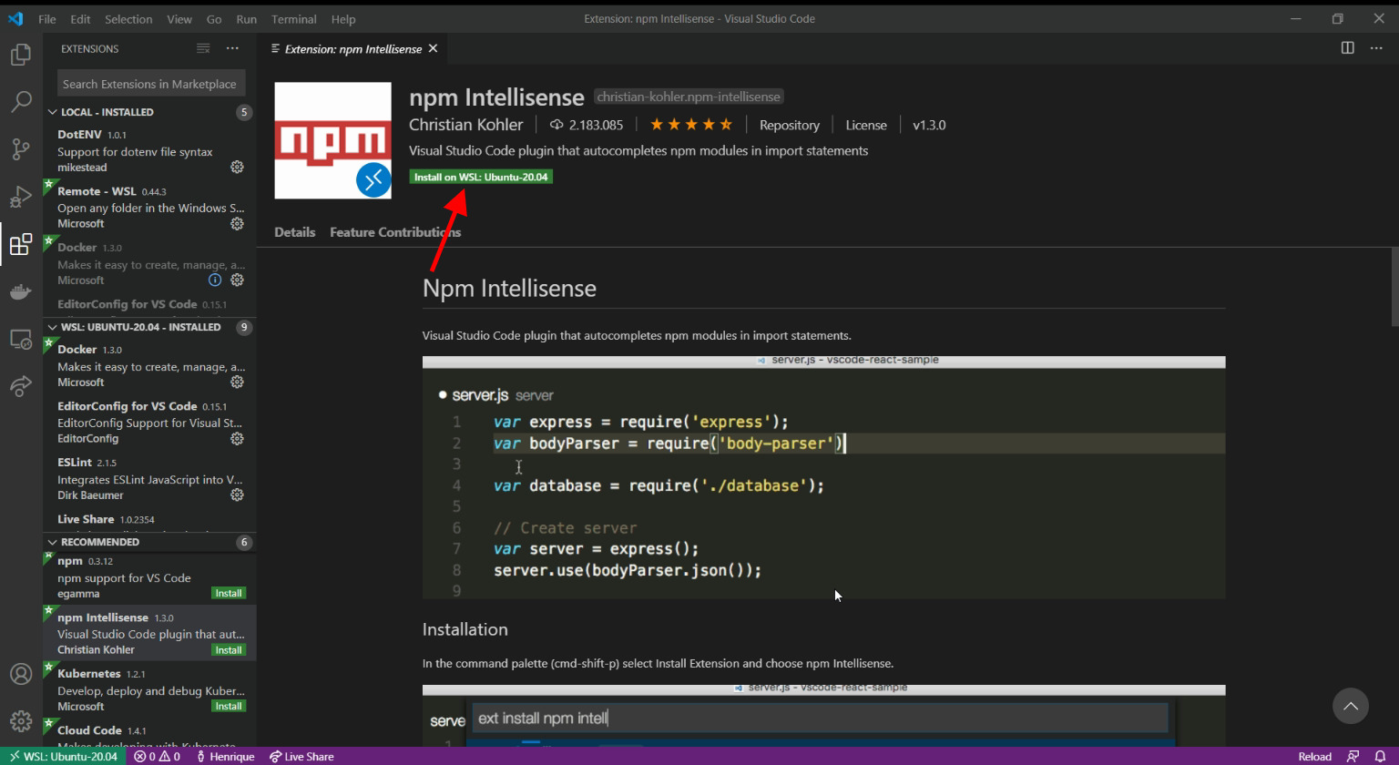Click Live Share in the status bar
The width and height of the screenshot is (1399, 765).
301,756
